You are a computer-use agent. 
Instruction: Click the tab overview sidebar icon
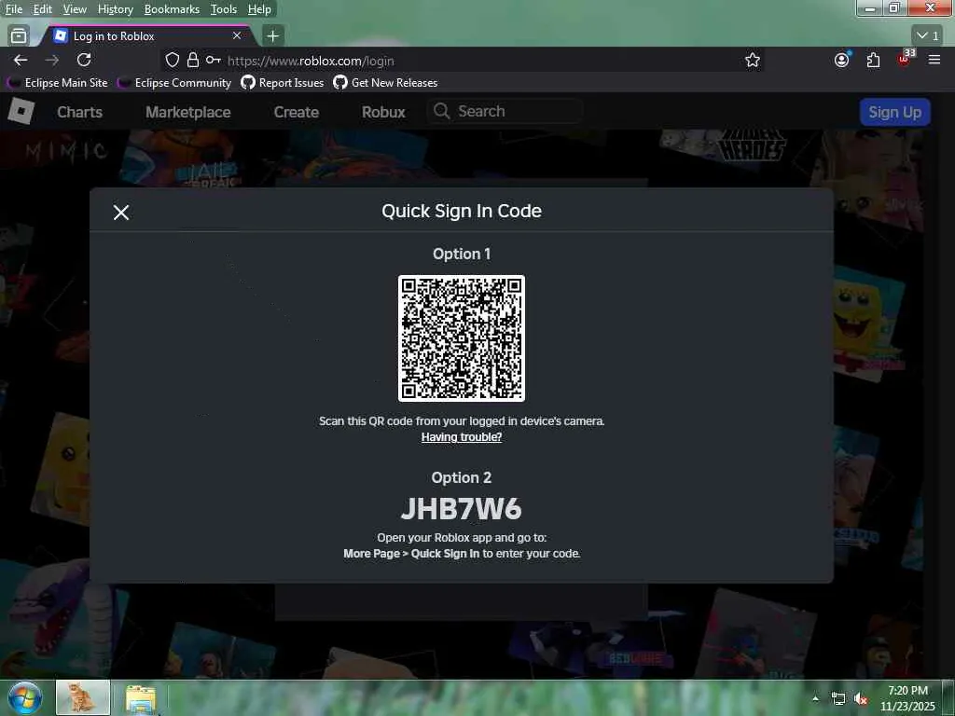(19, 36)
